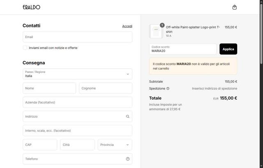The image size is (263, 168).
Task: Open the shopping bag icon
Action: tap(235, 7)
